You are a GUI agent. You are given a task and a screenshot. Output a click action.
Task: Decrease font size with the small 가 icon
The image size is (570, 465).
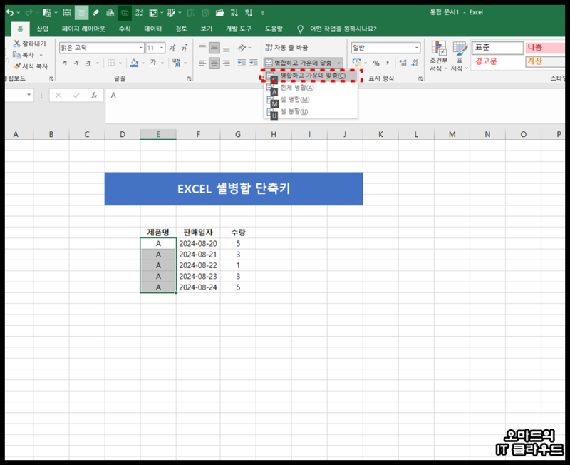(185, 48)
